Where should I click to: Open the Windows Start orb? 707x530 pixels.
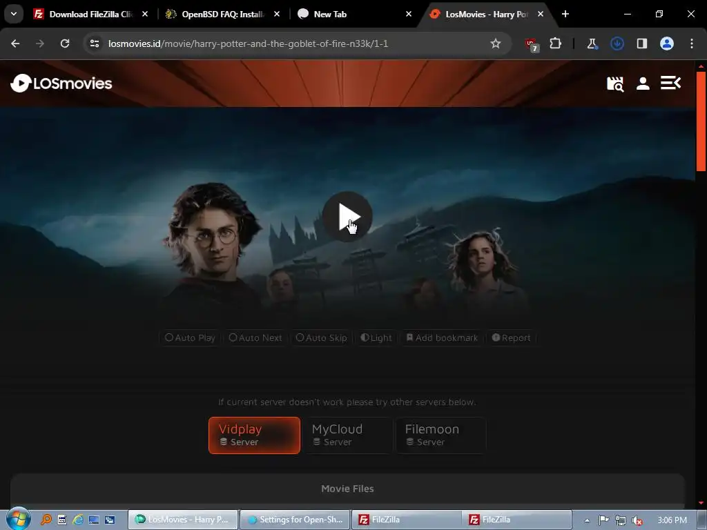18,519
